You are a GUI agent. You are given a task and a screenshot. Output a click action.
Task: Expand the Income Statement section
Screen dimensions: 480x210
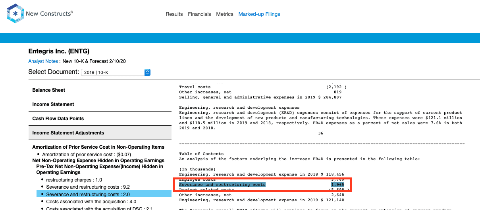[x=100, y=104]
